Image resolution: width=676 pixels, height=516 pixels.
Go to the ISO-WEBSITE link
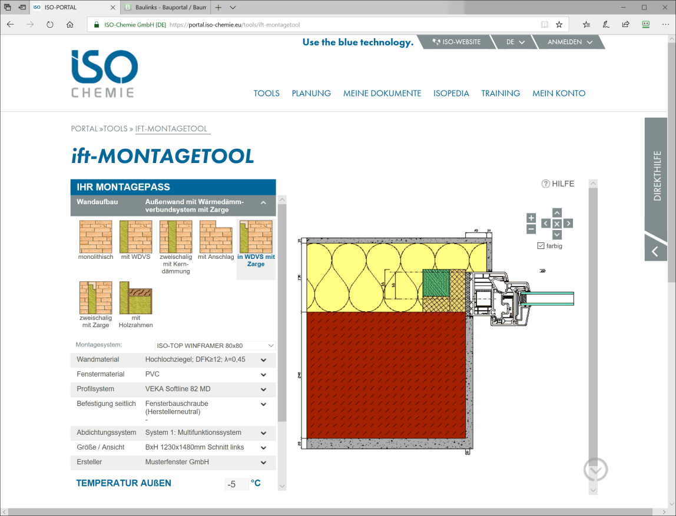click(456, 42)
